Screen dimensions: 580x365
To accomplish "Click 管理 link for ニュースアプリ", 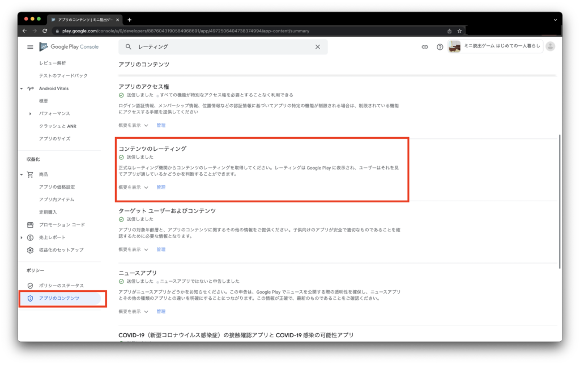I will 161,311.
